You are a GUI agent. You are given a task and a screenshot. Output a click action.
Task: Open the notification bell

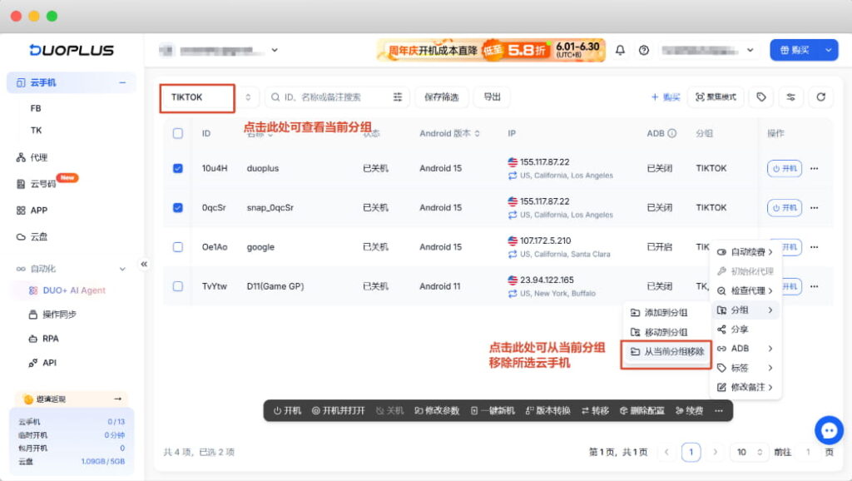click(620, 50)
